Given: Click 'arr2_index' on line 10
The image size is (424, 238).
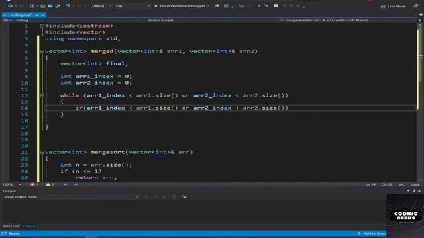Looking at the screenshot, I should 94,83.
